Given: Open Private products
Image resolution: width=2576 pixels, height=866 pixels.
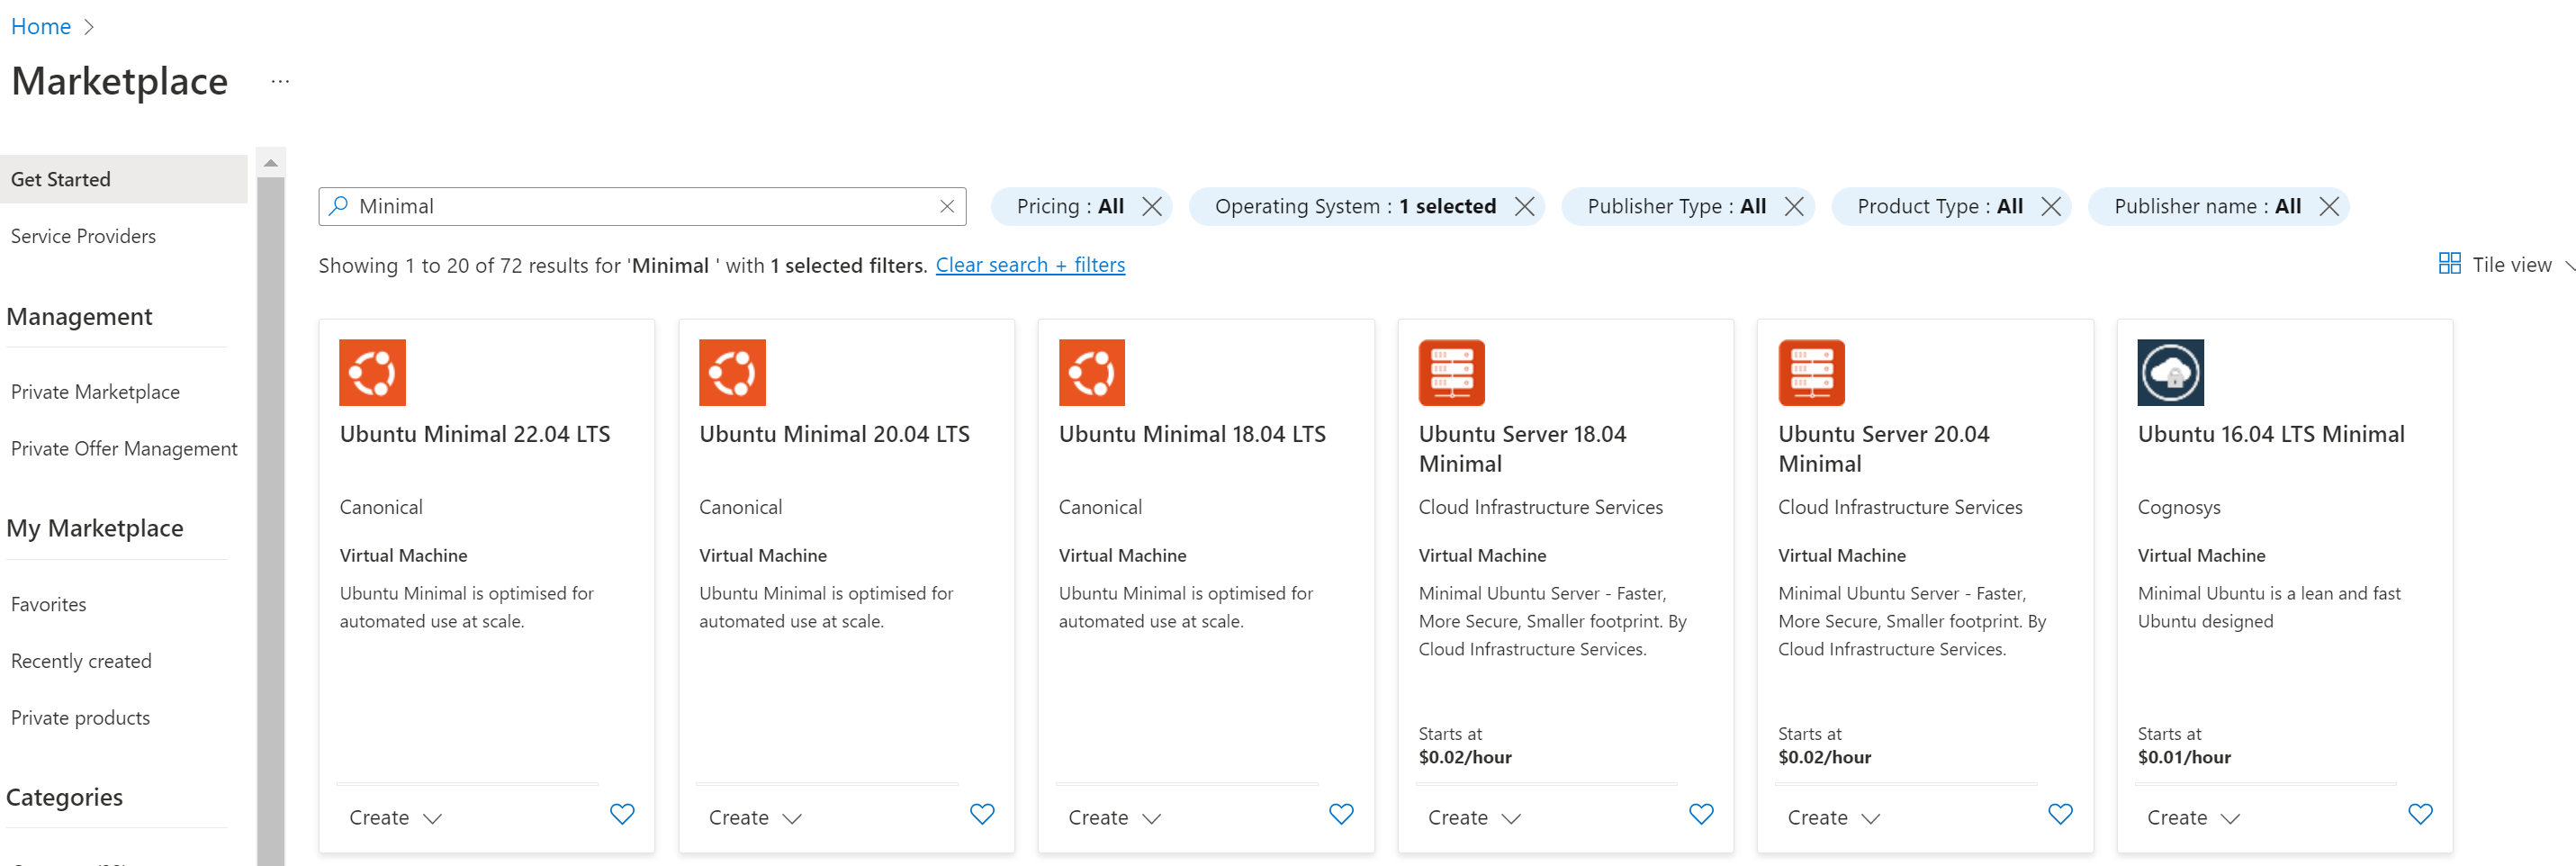Looking at the screenshot, I should coord(80,718).
